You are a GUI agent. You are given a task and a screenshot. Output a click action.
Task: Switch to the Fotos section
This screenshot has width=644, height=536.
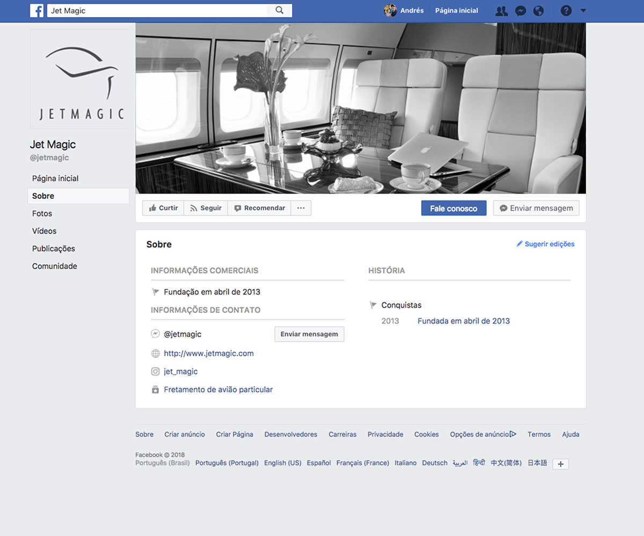pyautogui.click(x=42, y=213)
